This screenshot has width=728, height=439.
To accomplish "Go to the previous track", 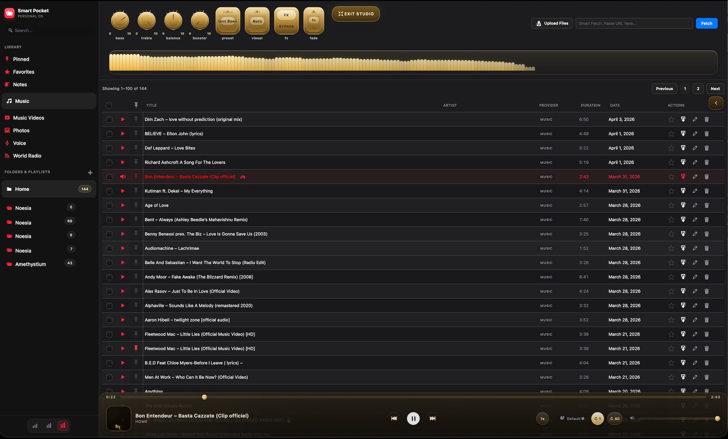I will (394, 418).
